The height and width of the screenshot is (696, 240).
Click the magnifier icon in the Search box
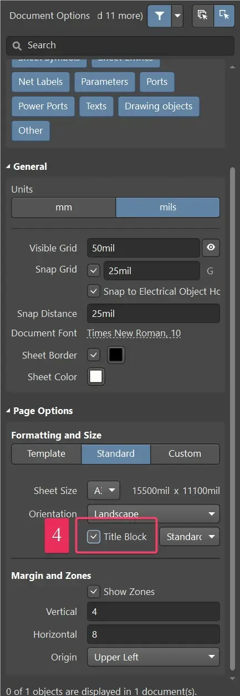click(17, 46)
